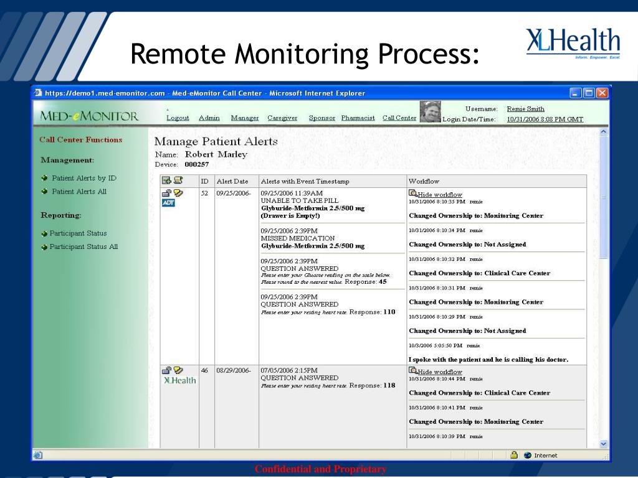The height and width of the screenshot is (478, 638).
Task: Click the glucose reading Response: 45
Action: click(x=366, y=282)
